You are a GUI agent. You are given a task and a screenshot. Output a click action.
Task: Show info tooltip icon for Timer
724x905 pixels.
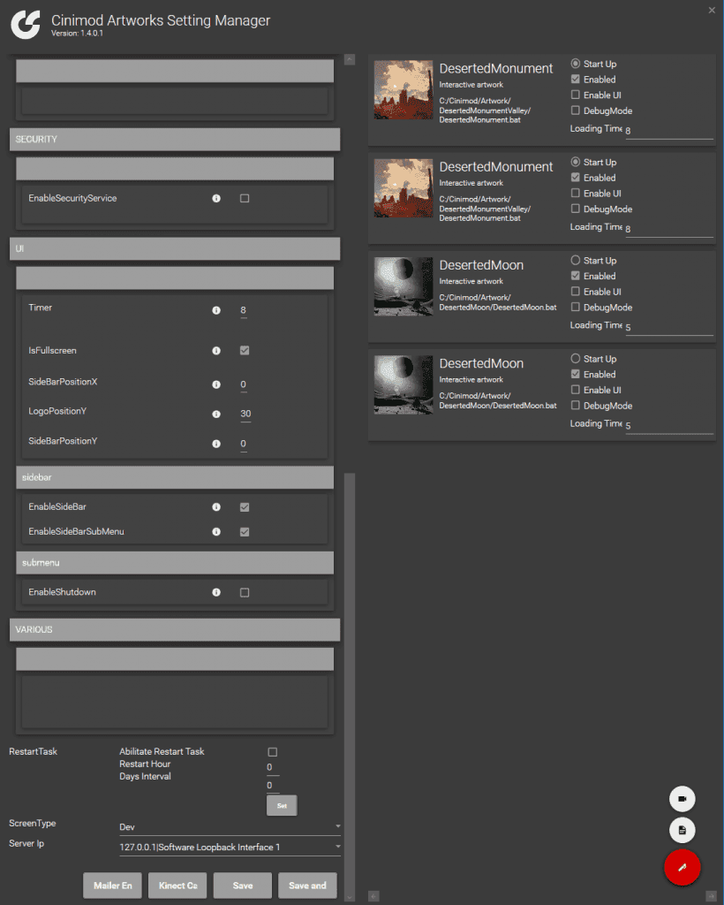pos(216,310)
